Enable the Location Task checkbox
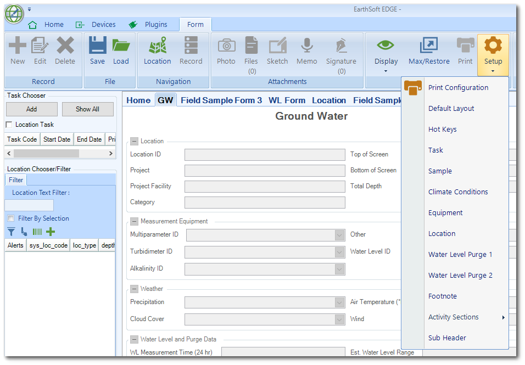525x365 pixels. click(9, 125)
